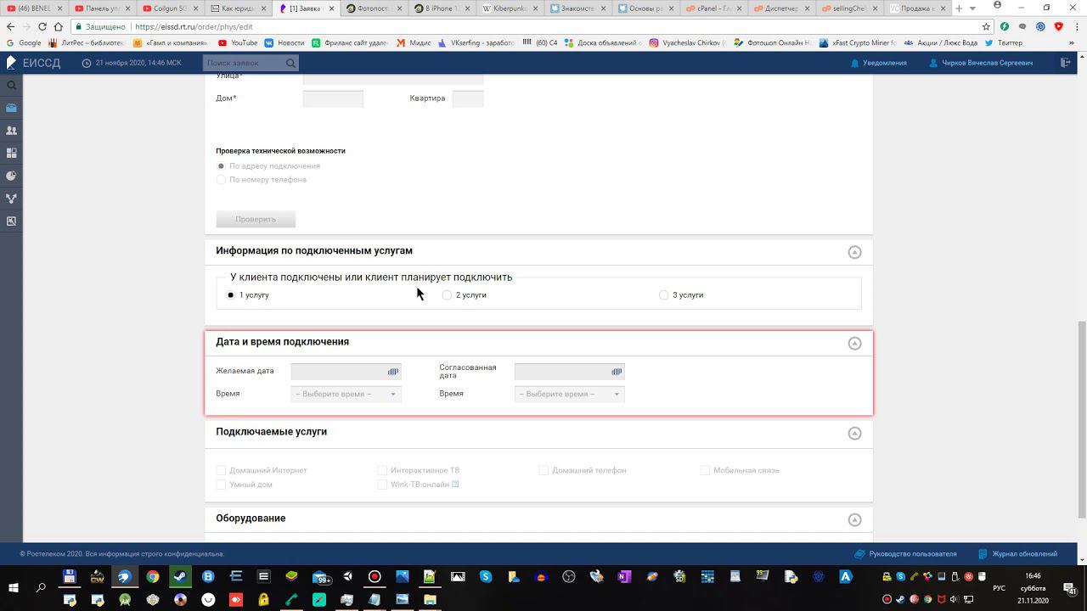Open the Twitter bookmark (Твиттер)
The width and height of the screenshot is (1087, 611).
tap(1003, 42)
